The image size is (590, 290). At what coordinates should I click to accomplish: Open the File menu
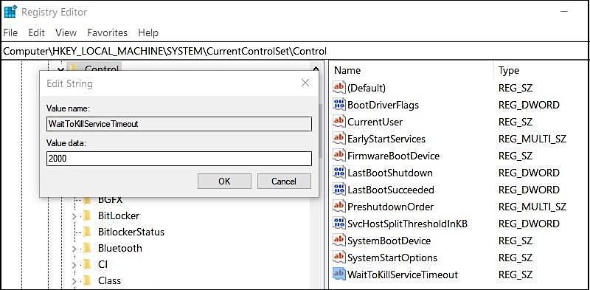click(x=10, y=32)
